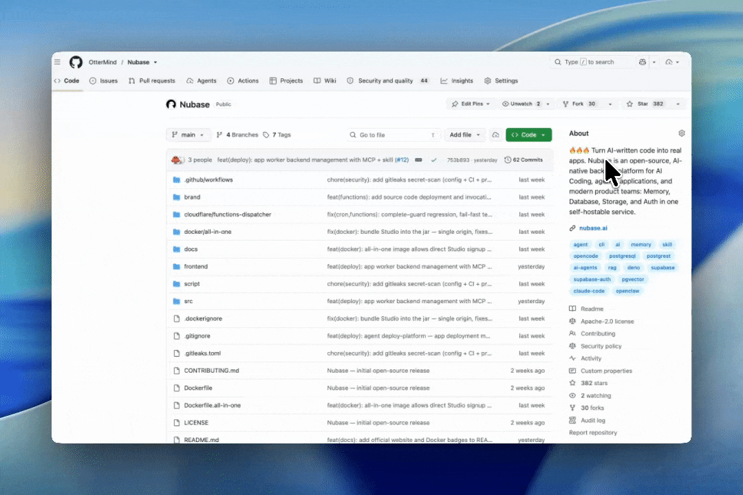Open the Security and quality tab
743x495 pixels.
click(x=387, y=81)
